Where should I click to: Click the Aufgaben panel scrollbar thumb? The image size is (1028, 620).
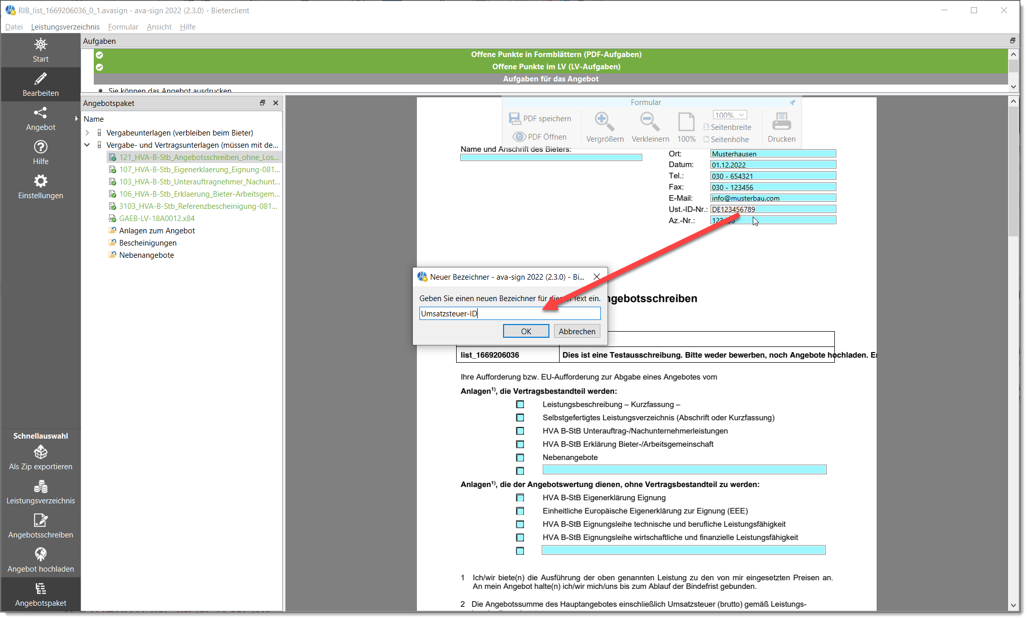1013,66
